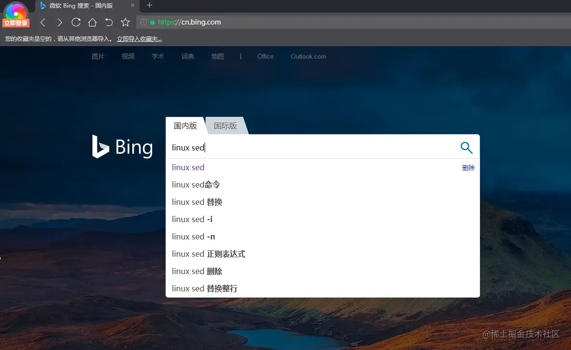Click the 立即登录 browser avatar

[x=16, y=14]
